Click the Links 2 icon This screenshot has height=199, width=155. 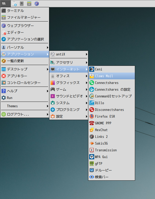(92, 137)
